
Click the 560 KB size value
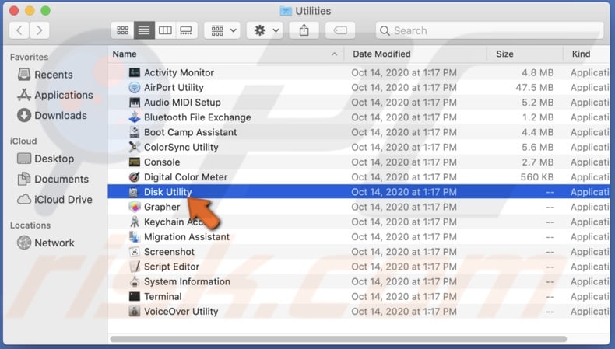coord(537,177)
